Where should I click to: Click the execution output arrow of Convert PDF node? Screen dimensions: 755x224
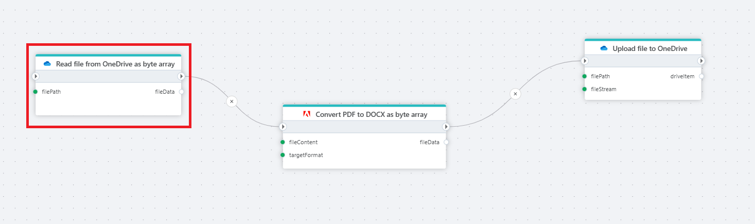pos(446,127)
